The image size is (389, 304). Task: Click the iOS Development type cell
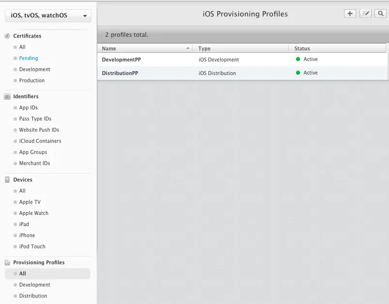pos(219,60)
